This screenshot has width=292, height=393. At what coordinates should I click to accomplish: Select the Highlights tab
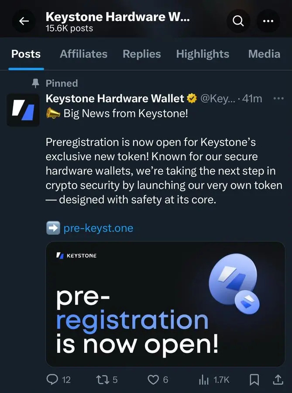pyautogui.click(x=203, y=54)
